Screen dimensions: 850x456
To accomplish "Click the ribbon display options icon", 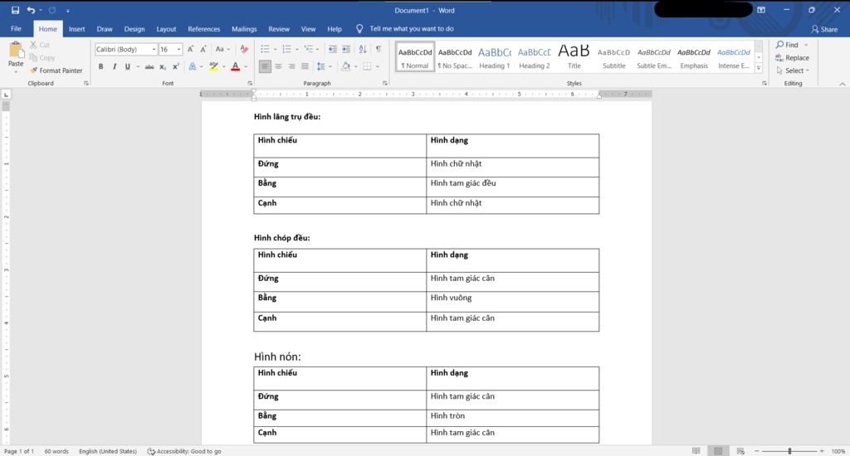I will (x=761, y=10).
